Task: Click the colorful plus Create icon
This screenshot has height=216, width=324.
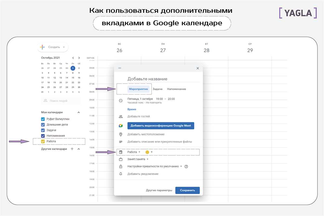Action: point(42,47)
